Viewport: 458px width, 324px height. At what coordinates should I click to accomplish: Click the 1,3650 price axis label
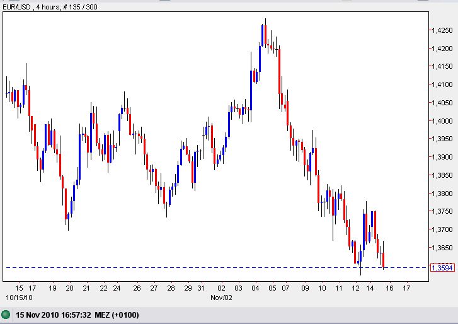click(x=442, y=248)
